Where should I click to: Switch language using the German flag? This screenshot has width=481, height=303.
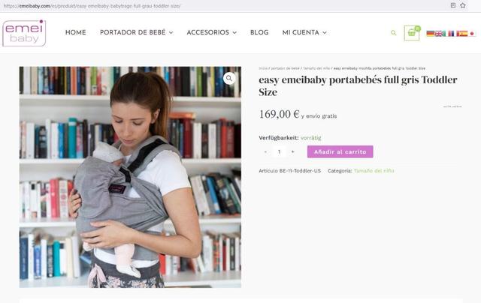pyautogui.click(x=431, y=33)
